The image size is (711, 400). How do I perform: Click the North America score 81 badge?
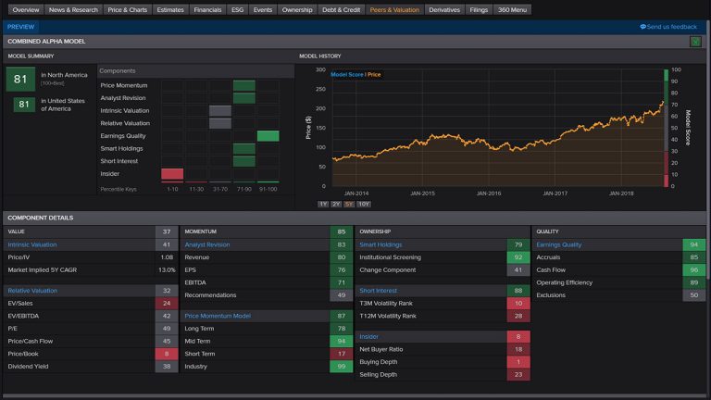click(20, 80)
